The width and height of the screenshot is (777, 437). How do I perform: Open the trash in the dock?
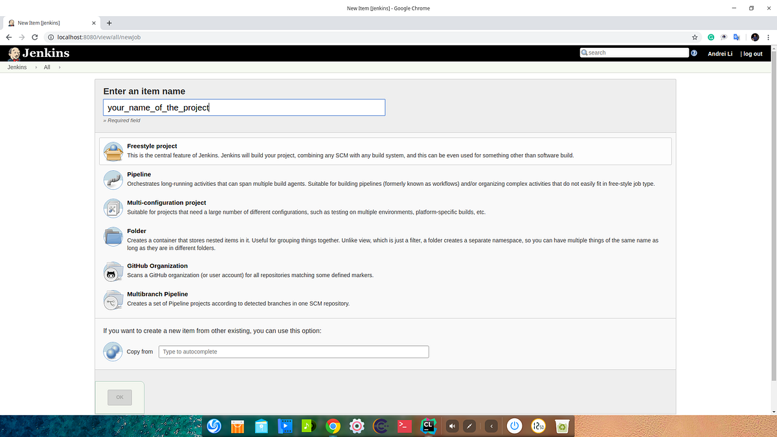pos(563,426)
